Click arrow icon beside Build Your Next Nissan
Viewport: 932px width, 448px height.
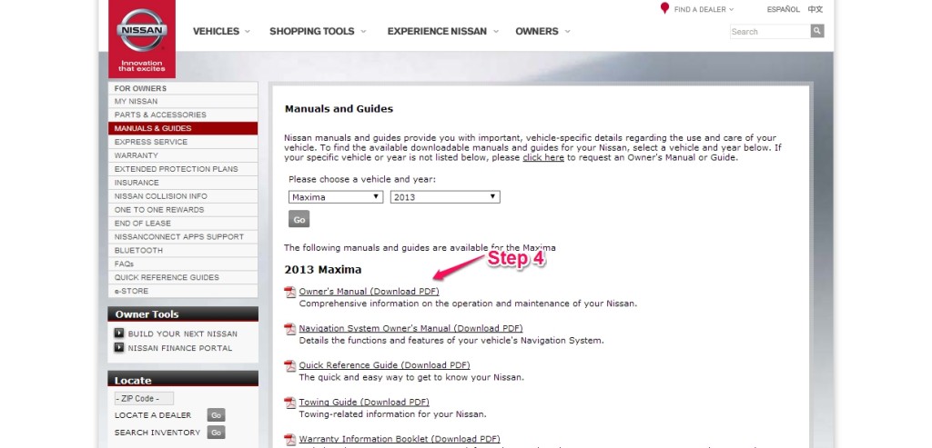(x=119, y=333)
